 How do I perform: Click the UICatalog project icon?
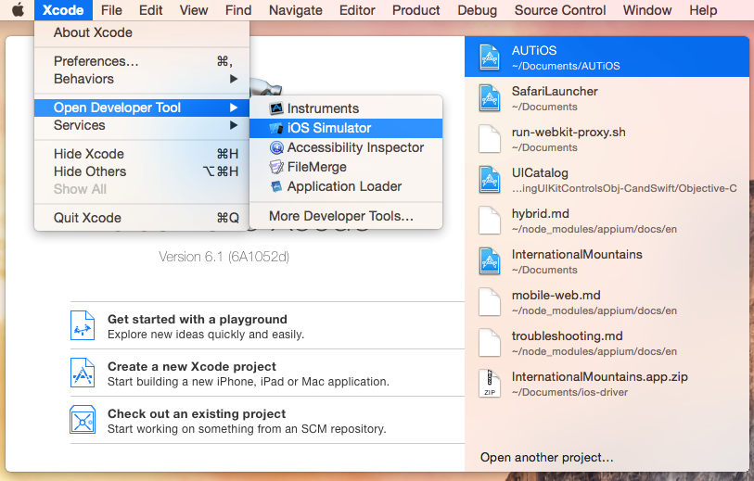coord(490,180)
